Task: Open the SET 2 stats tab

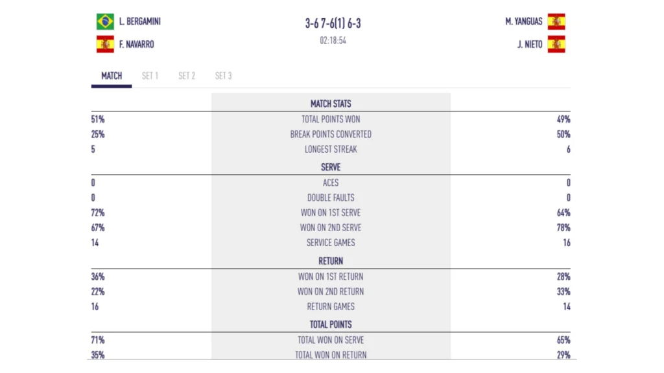Action: (x=187, y=76)
